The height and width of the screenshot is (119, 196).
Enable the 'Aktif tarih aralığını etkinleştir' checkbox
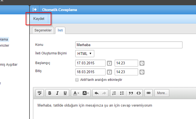[x=77, y=80]
